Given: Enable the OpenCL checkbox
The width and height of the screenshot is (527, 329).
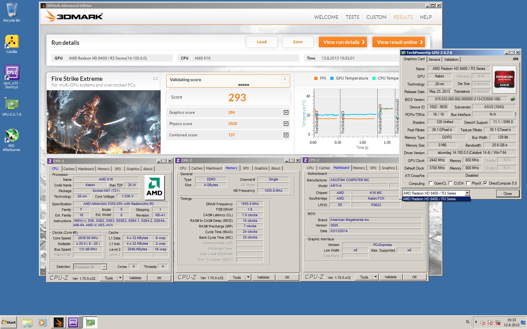Looking at the screenshot, I should 431,183.
